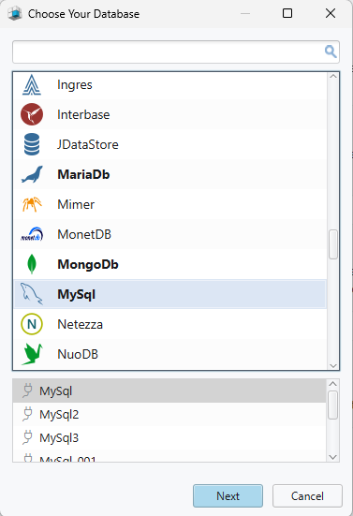The width and height of the screenshot is (353, 516).
Task: Click the search magnifier icon
Action: (x=331, y=52)
